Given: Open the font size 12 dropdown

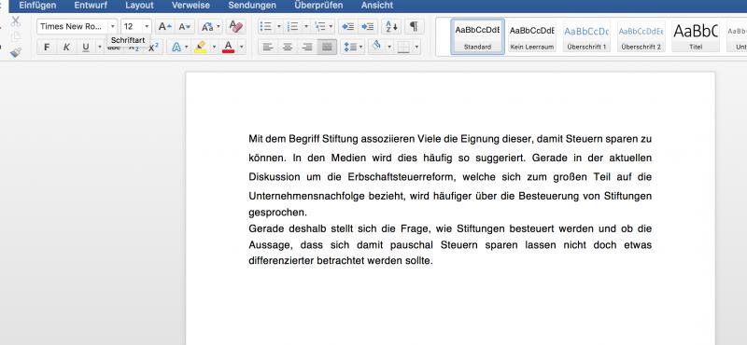Looking at the screenshot, I should tap(147, 27).
